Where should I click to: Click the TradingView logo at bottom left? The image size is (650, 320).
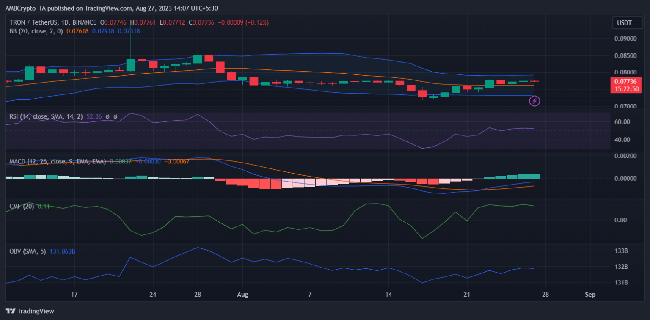[30, 311]
